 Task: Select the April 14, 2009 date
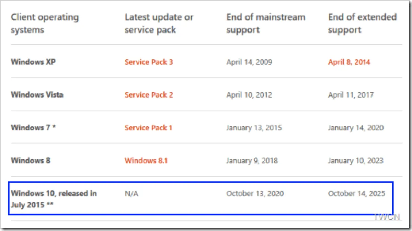click(x=249, y=62)
